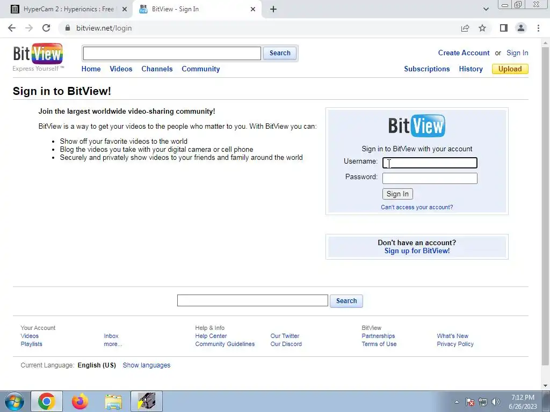
Task: Open a new tab with the plus button
Action: [x=273, y=9]
